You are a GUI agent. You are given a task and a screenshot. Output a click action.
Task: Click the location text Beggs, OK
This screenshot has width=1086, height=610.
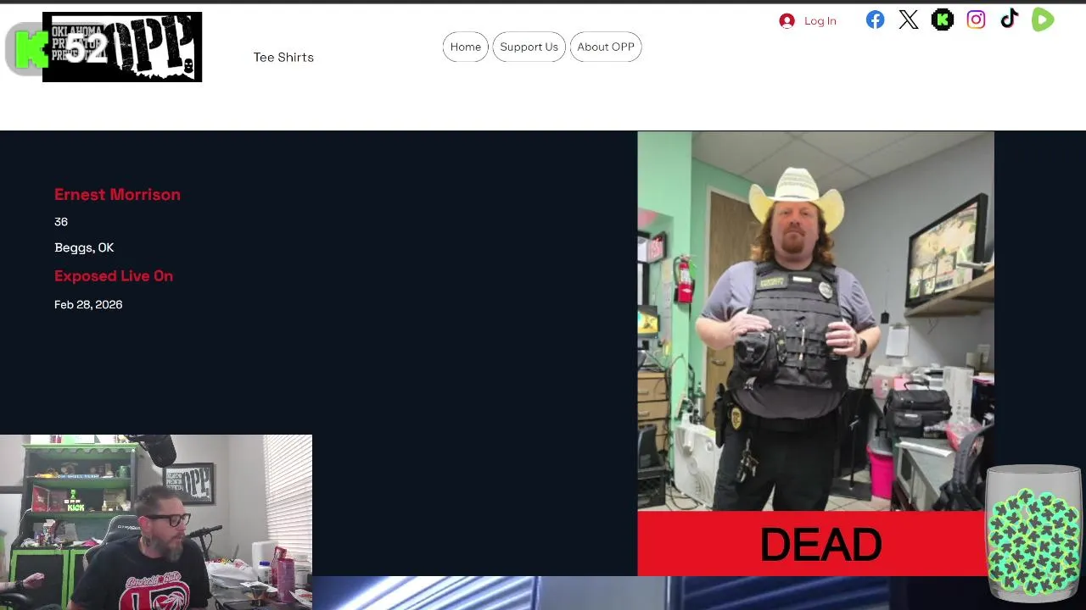[84, 247]
